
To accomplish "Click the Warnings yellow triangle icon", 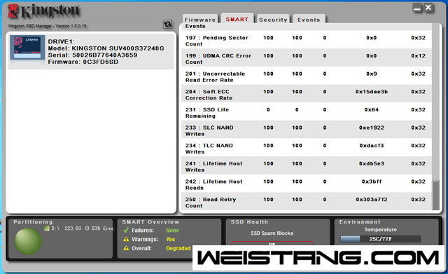I will 126,239.
